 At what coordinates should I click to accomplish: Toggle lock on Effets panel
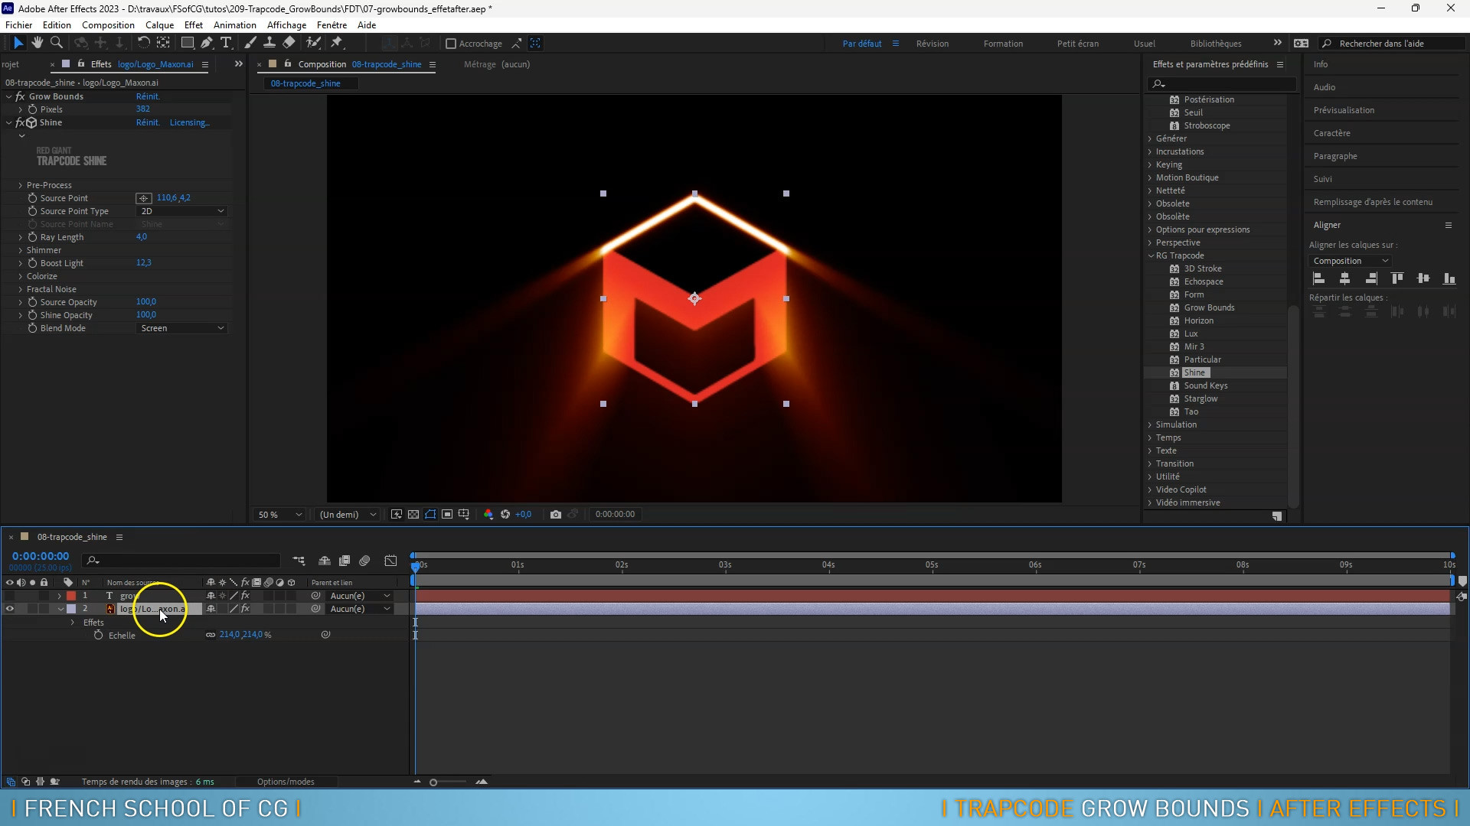[x=80, y=63]
